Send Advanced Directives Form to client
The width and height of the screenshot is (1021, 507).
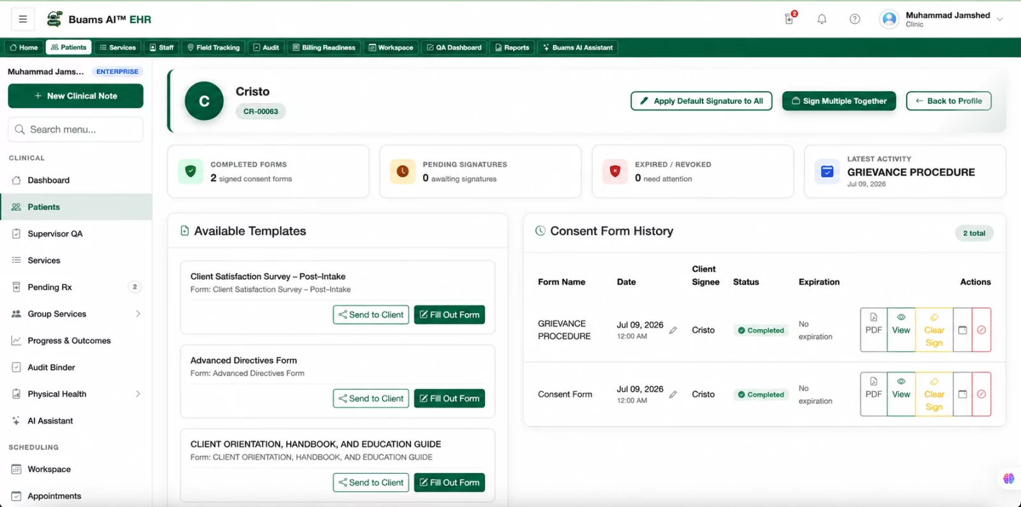point(371,399)
